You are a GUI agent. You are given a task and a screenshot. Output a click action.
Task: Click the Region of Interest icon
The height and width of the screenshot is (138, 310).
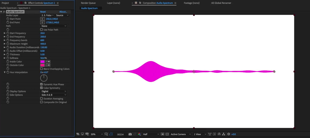[163, 134]
